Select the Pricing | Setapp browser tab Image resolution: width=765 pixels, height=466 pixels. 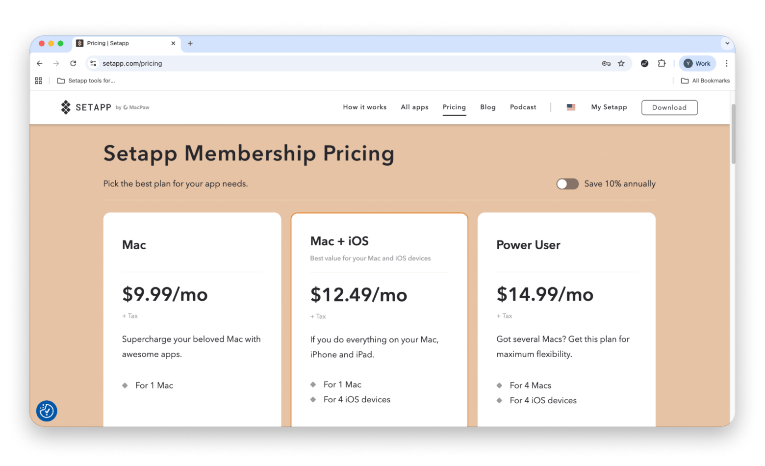(x=127, y=43)
